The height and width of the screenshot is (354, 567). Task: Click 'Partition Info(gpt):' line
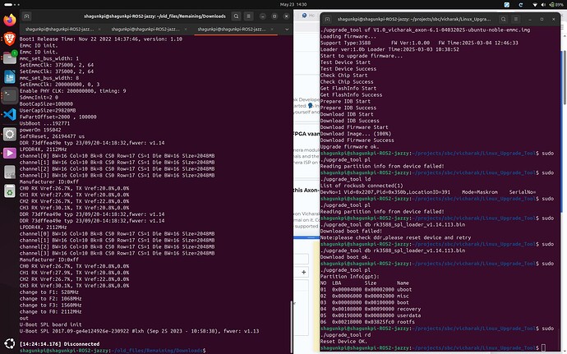350,277
